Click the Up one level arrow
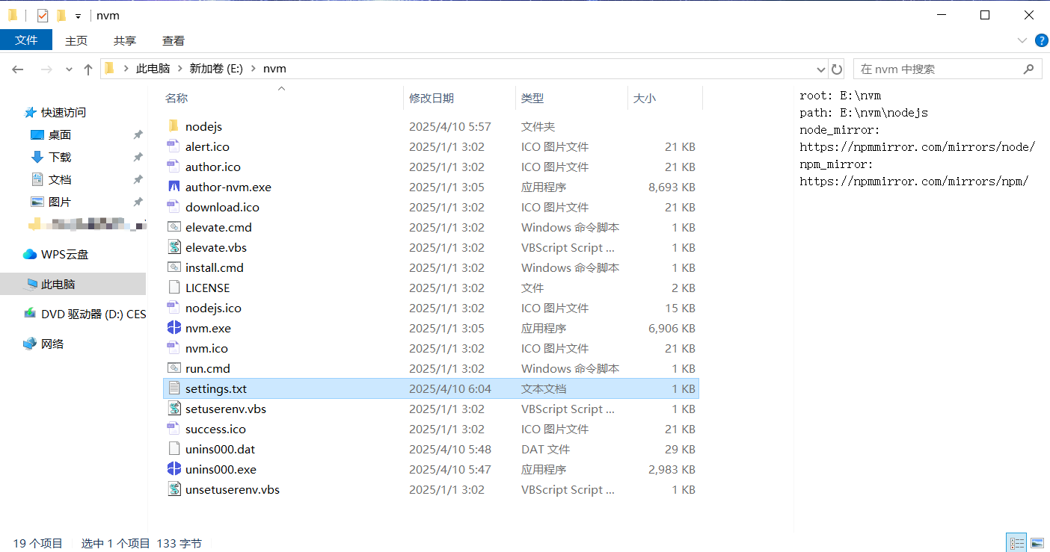 pyautogui.click(x=88, y=69)
